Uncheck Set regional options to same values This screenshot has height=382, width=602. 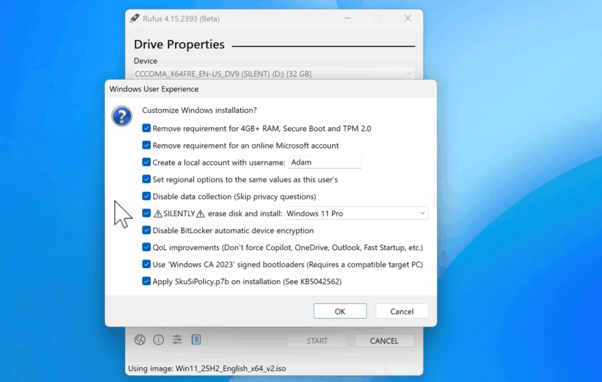[x=146, y=179]
